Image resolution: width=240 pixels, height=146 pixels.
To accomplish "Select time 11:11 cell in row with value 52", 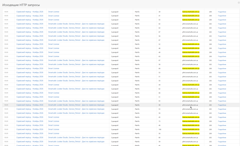I will 6,44.
